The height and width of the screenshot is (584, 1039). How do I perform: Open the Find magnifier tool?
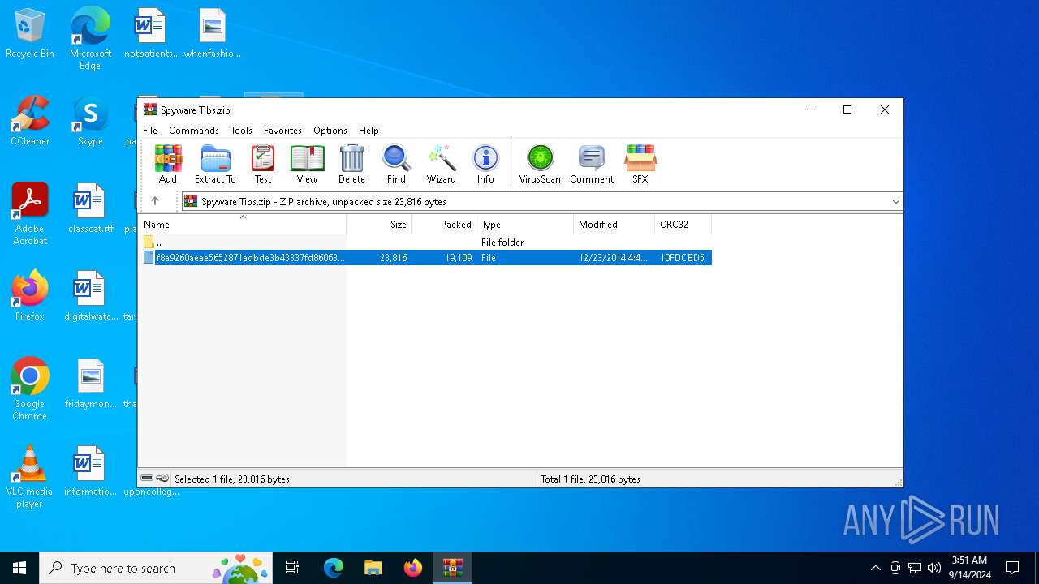[396, 165]
